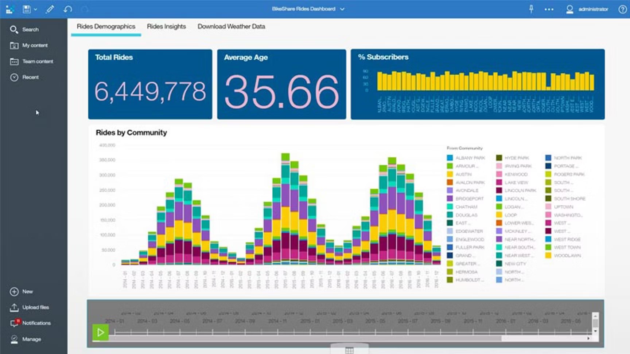Image resolution: width=630 pixels, height=354 pixels.
Task: Click the administrator account icon
Action: tap(569, 9)
